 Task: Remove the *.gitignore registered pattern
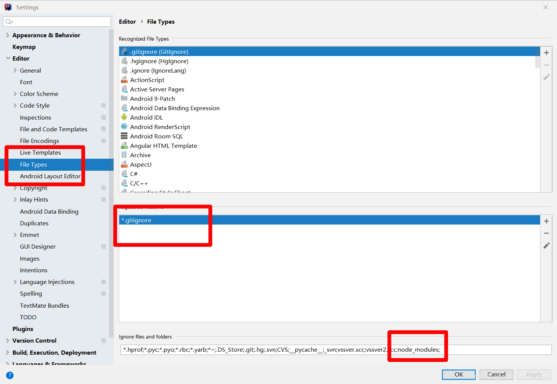[x=546, y=233]
